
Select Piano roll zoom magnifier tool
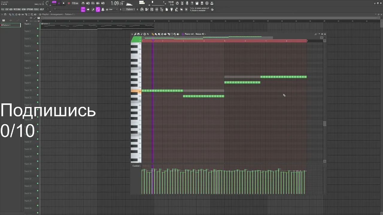(x=175, y=34)
